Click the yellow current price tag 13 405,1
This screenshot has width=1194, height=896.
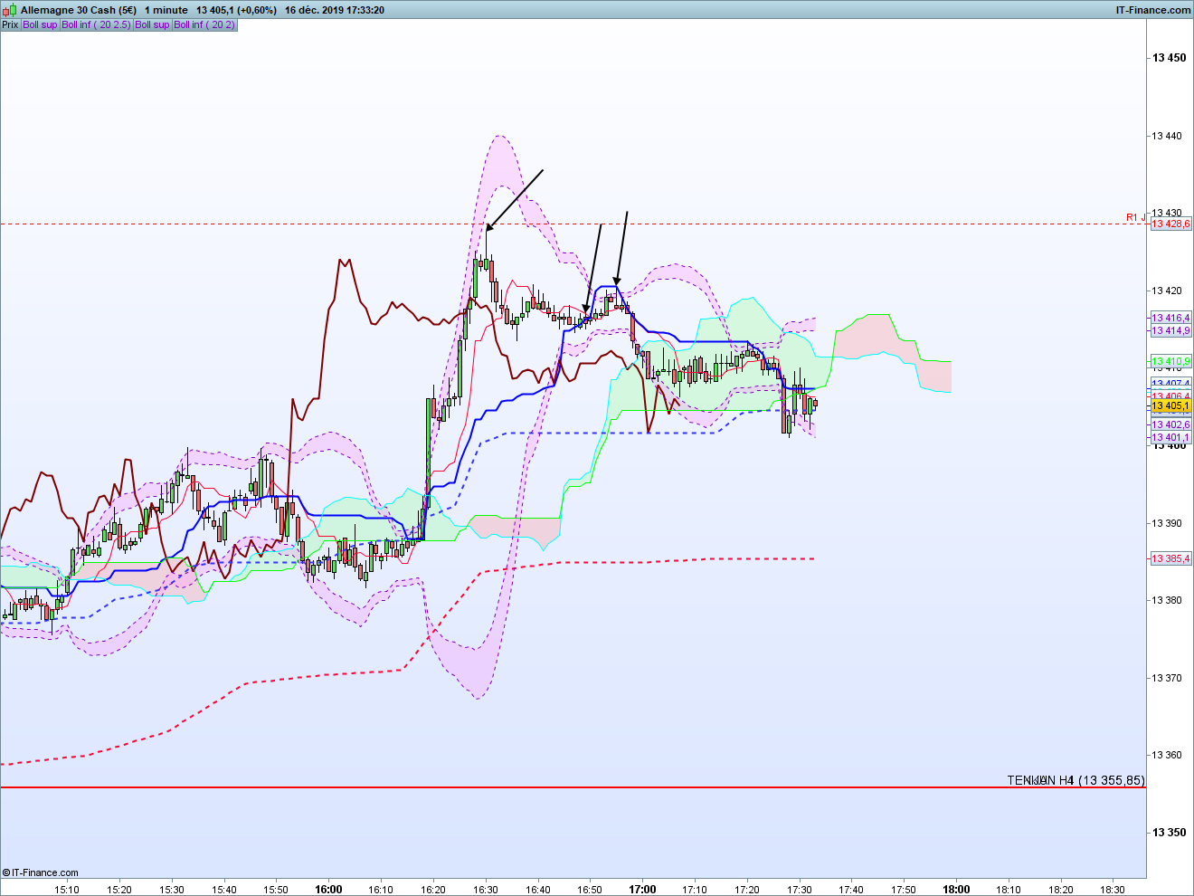point(1171,406)
